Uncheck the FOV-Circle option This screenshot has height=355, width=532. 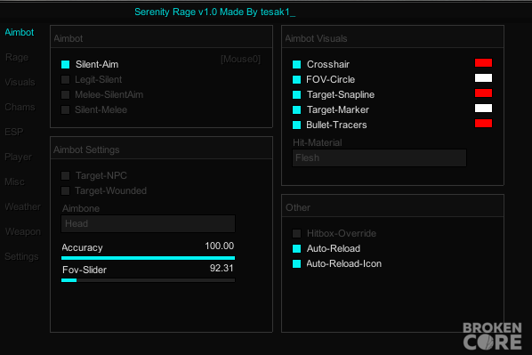coord(296,79)
